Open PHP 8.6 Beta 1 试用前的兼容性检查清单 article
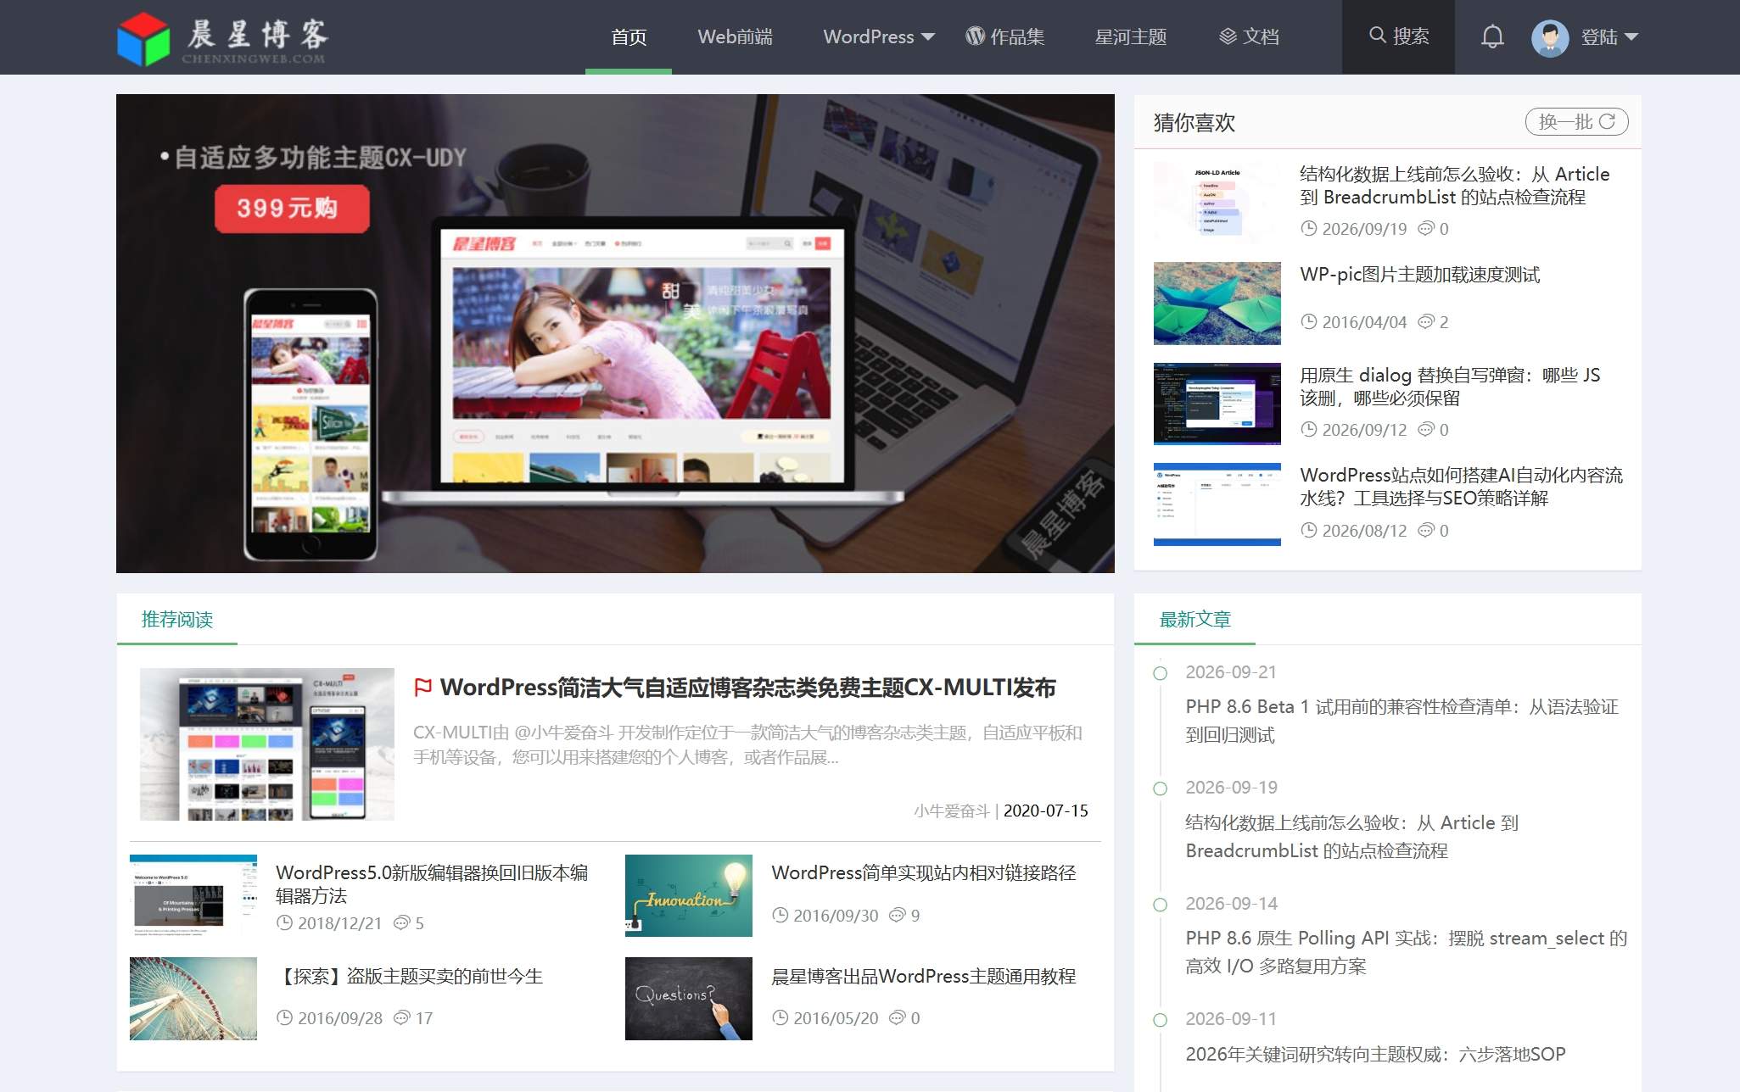1740x1092 pixels. click(x=1402, y=721)
